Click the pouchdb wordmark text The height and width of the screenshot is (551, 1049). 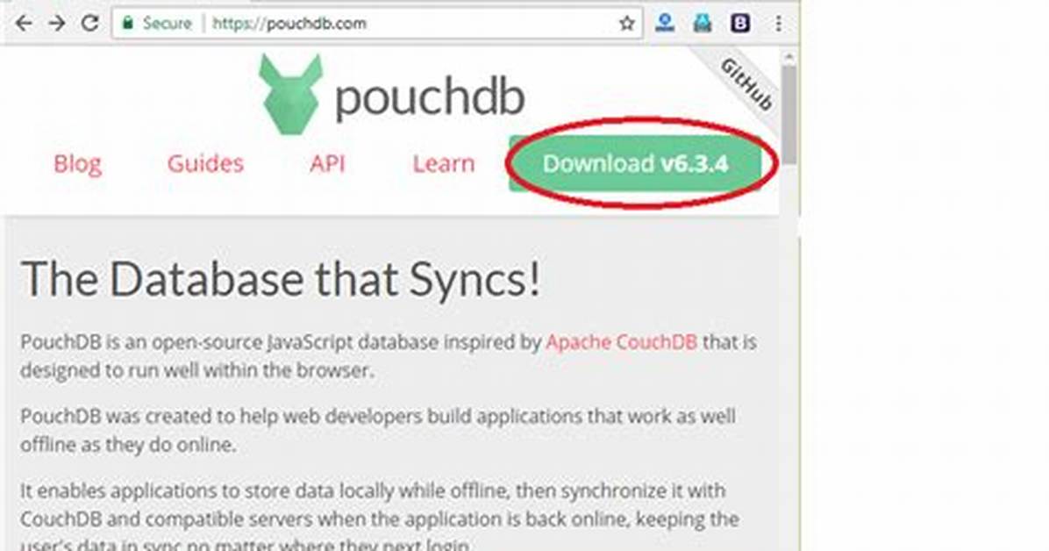(430, 97)
